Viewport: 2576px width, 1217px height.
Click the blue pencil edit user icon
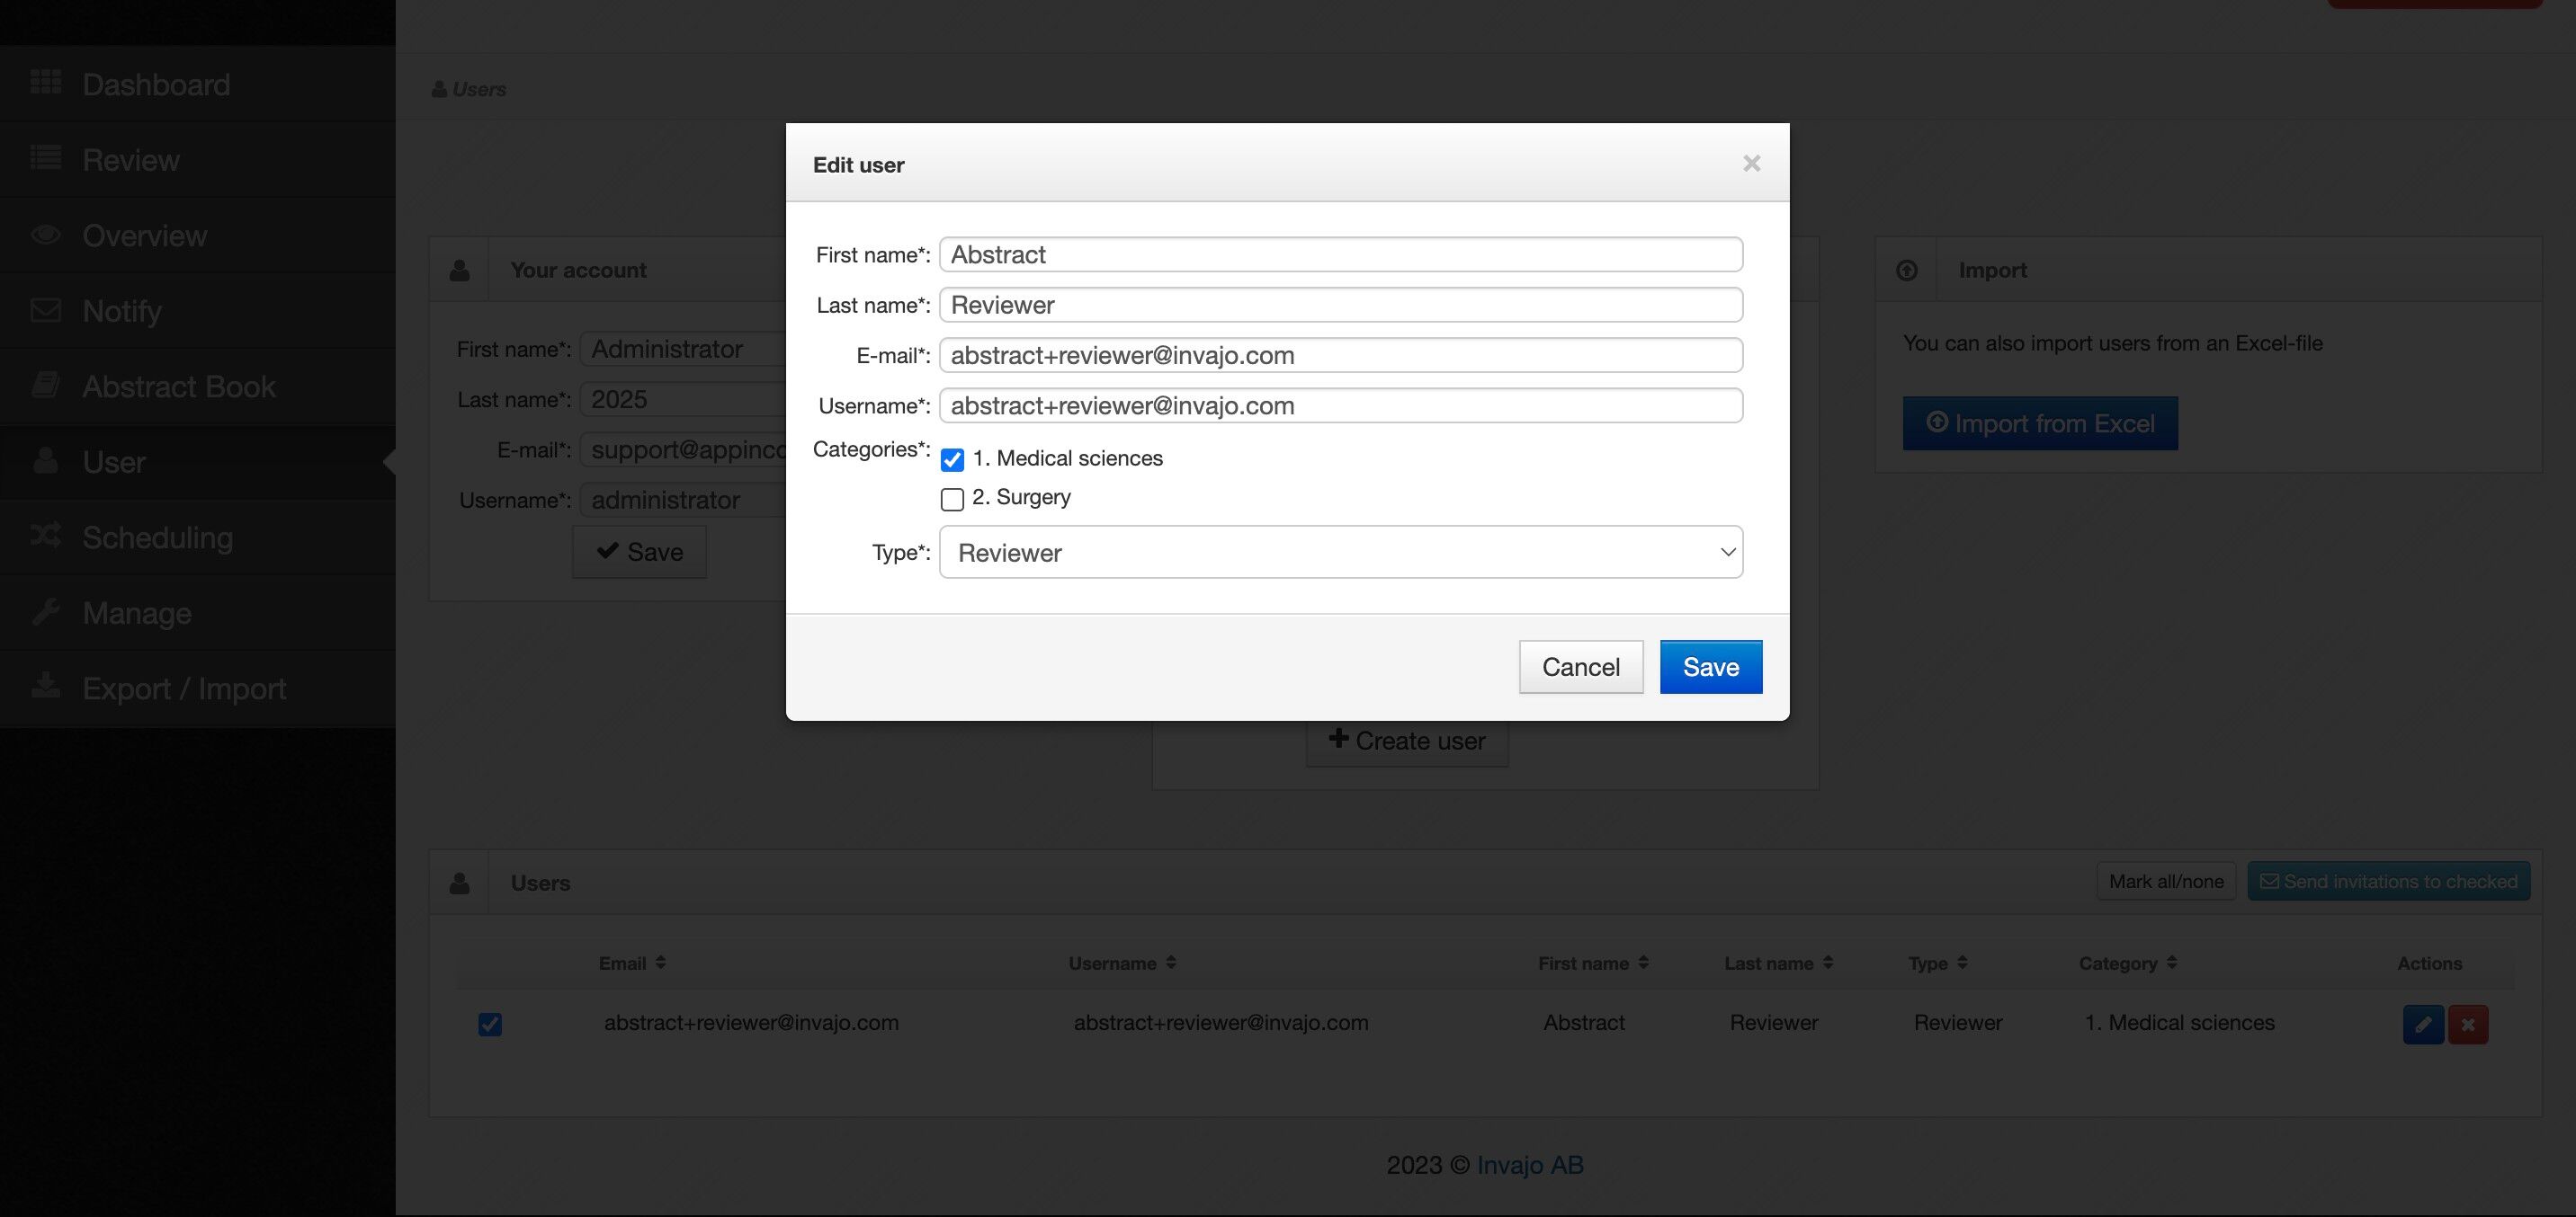2422,1024
